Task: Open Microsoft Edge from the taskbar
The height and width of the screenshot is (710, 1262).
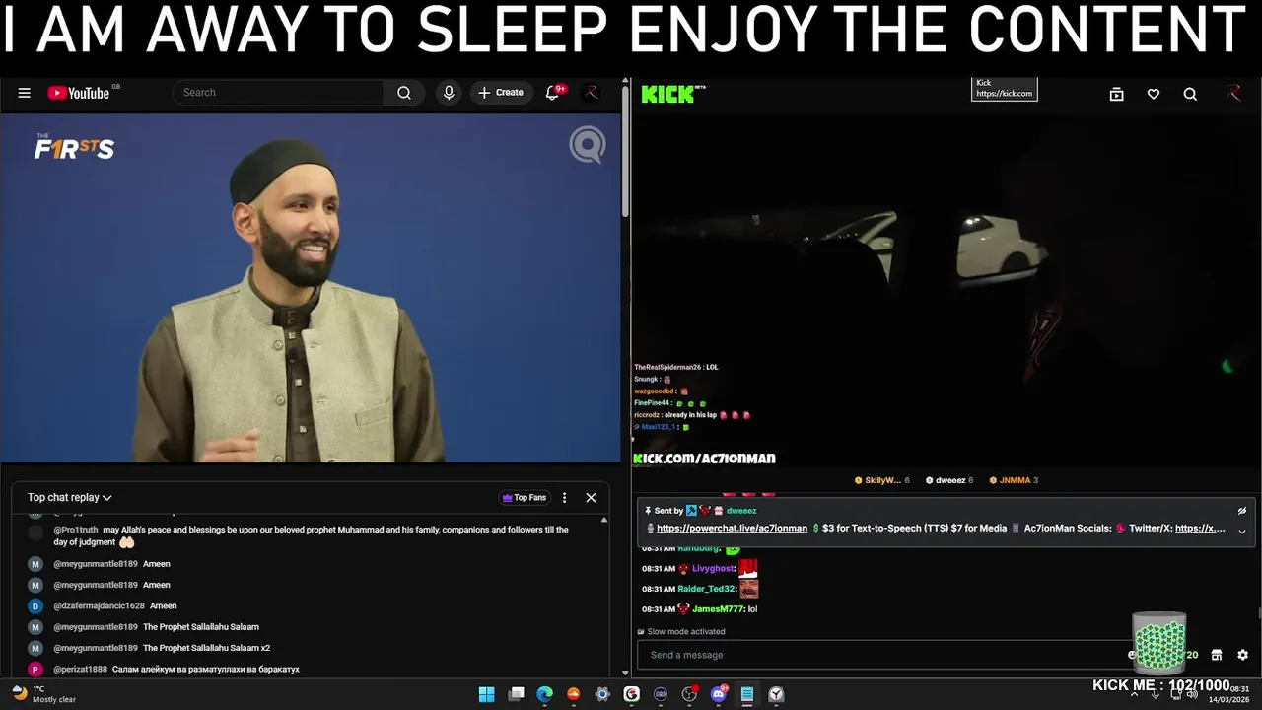Action: pyautogui.click(x=544, y=694)
